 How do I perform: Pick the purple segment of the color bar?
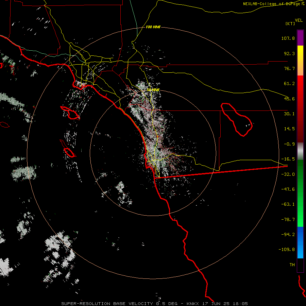pos(300,38)
